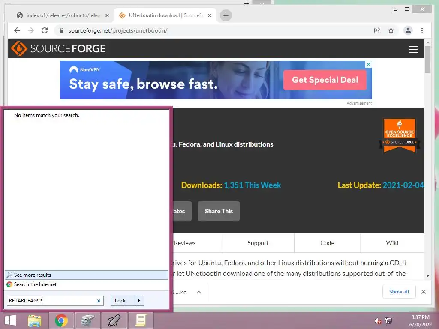View site info via the padlock icon

[62, 30]
